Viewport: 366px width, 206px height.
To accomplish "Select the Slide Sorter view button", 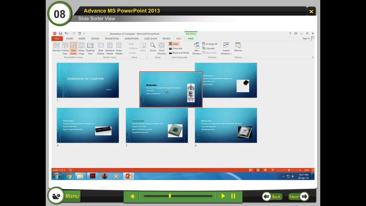I will tap(73, 48).
